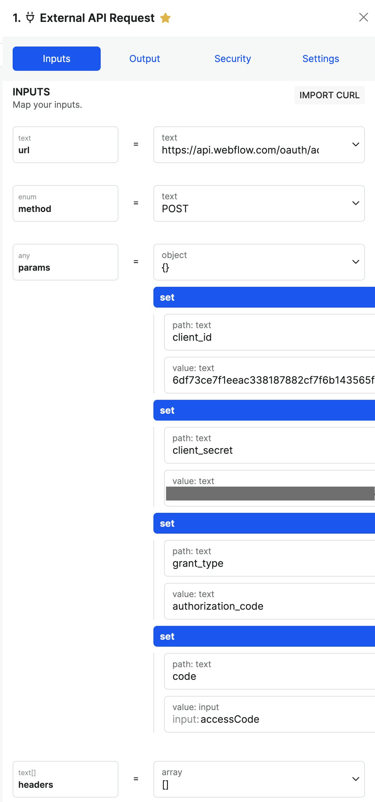Switch to the Output tab
The width and height of the screenshot is (375, 802).
click(144, 59)
